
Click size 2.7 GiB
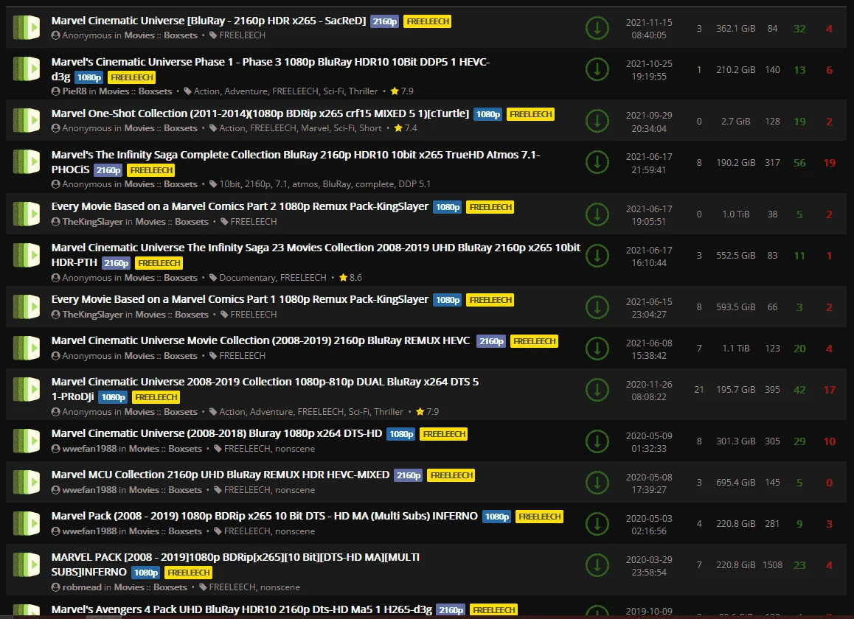click(736, 122)
